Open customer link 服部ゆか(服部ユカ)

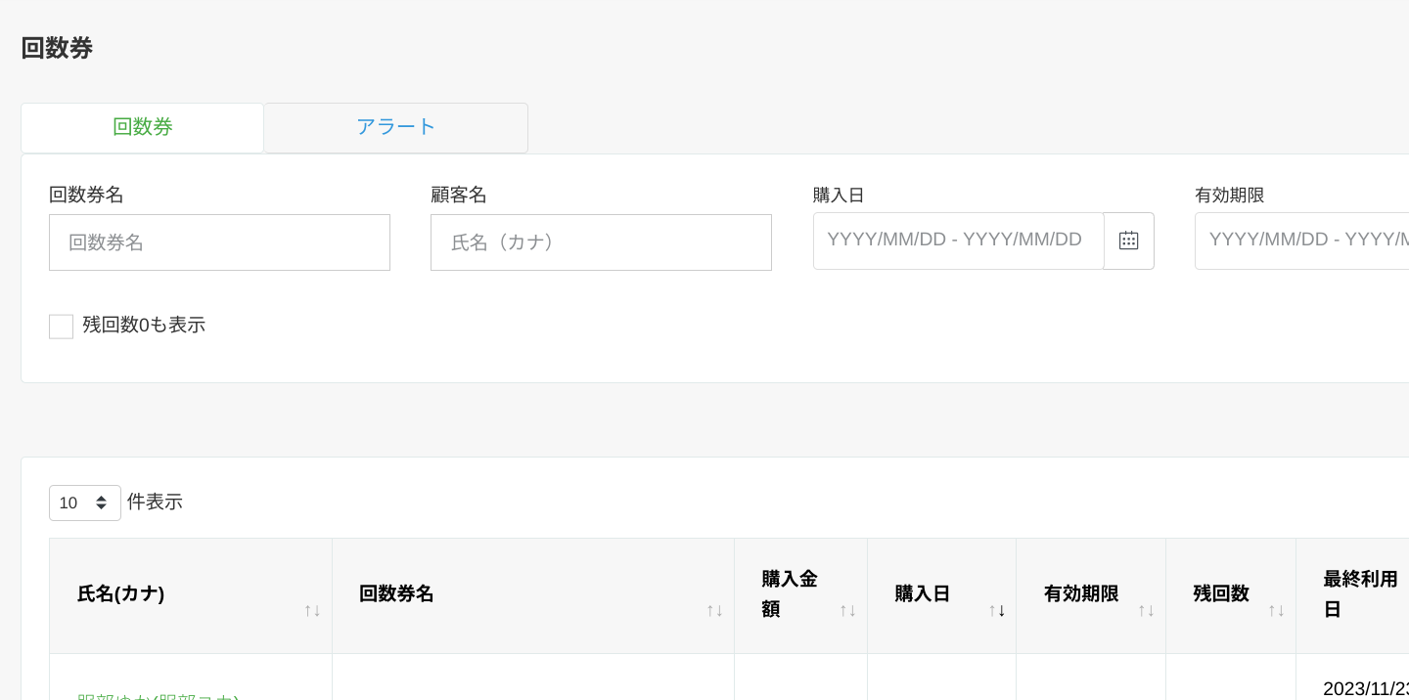point(159,696)
